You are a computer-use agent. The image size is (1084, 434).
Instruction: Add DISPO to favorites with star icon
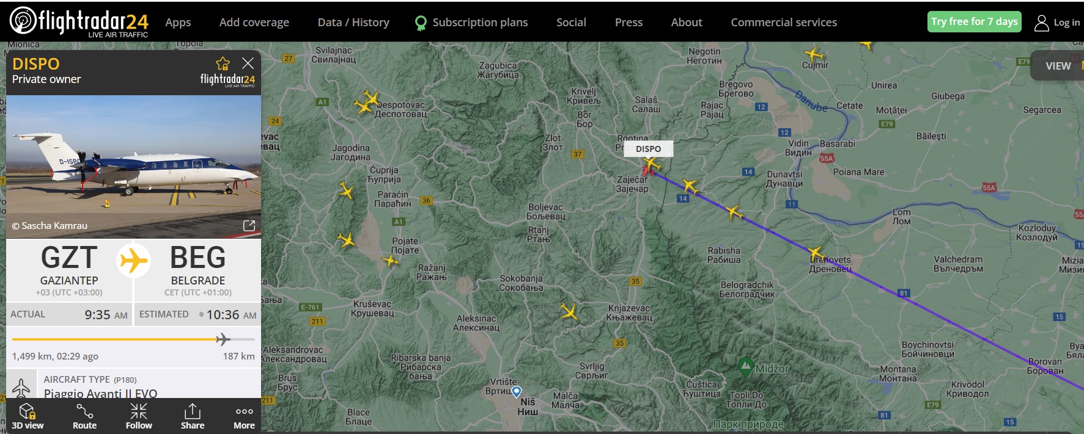point(223,63)
